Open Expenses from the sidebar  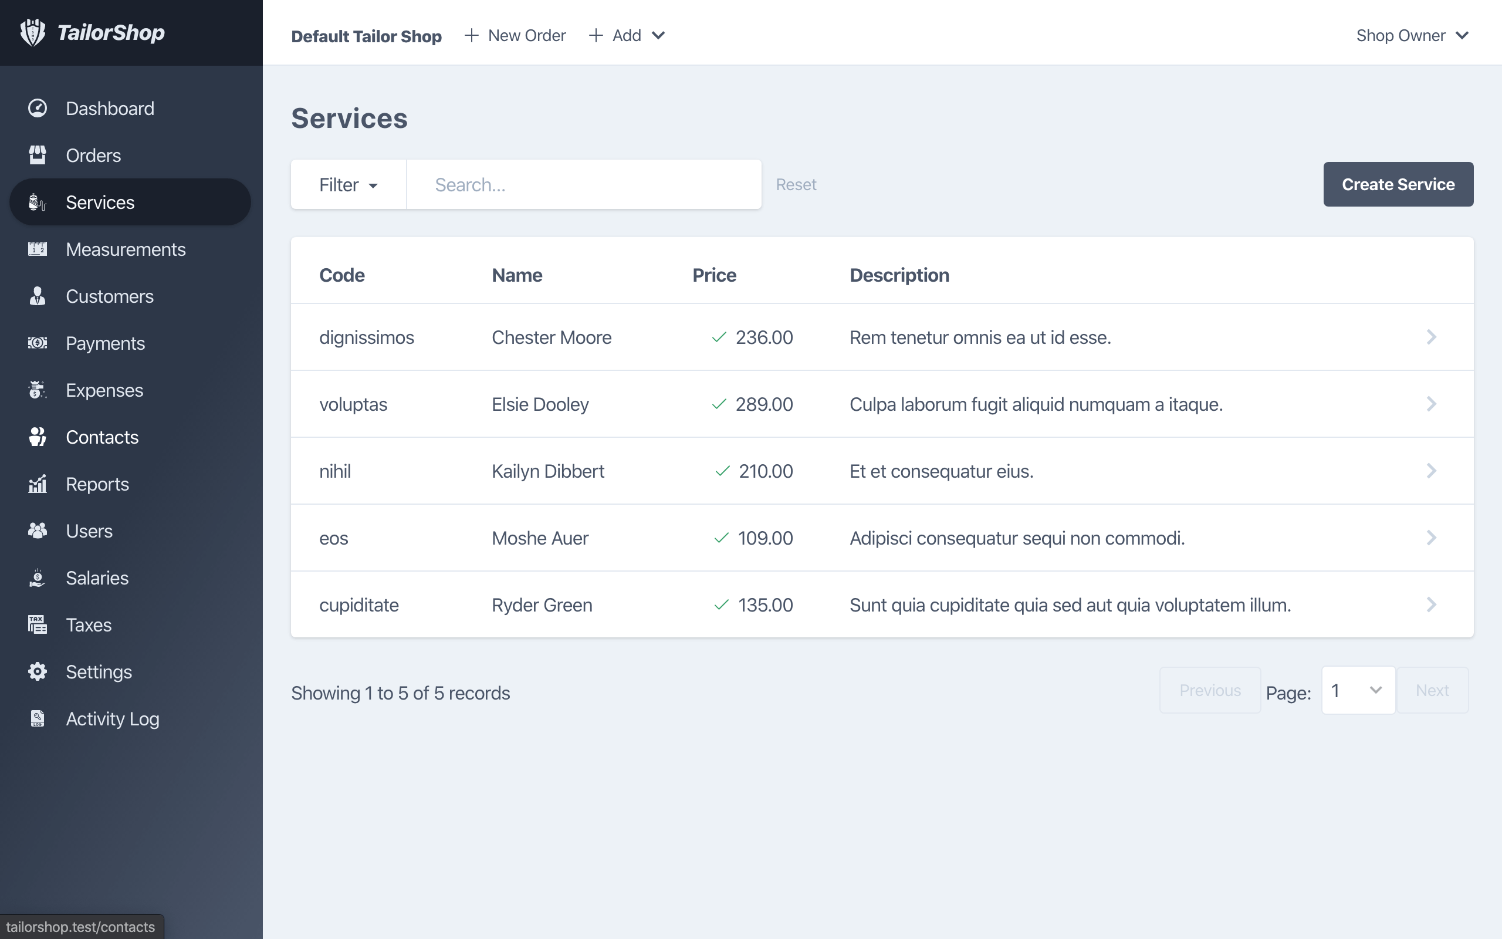point(104,390)
